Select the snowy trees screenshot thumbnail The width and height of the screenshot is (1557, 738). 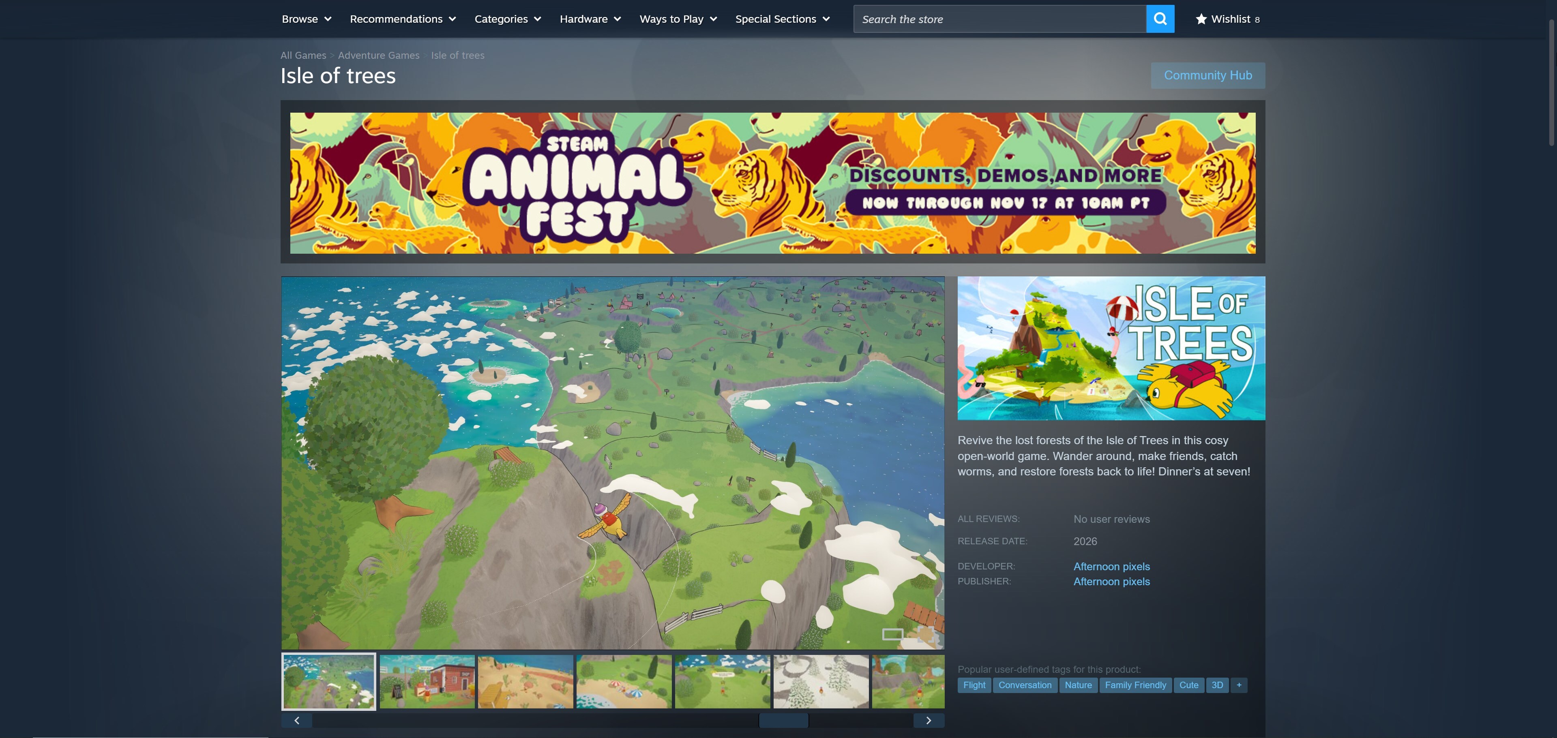[821, 681]
